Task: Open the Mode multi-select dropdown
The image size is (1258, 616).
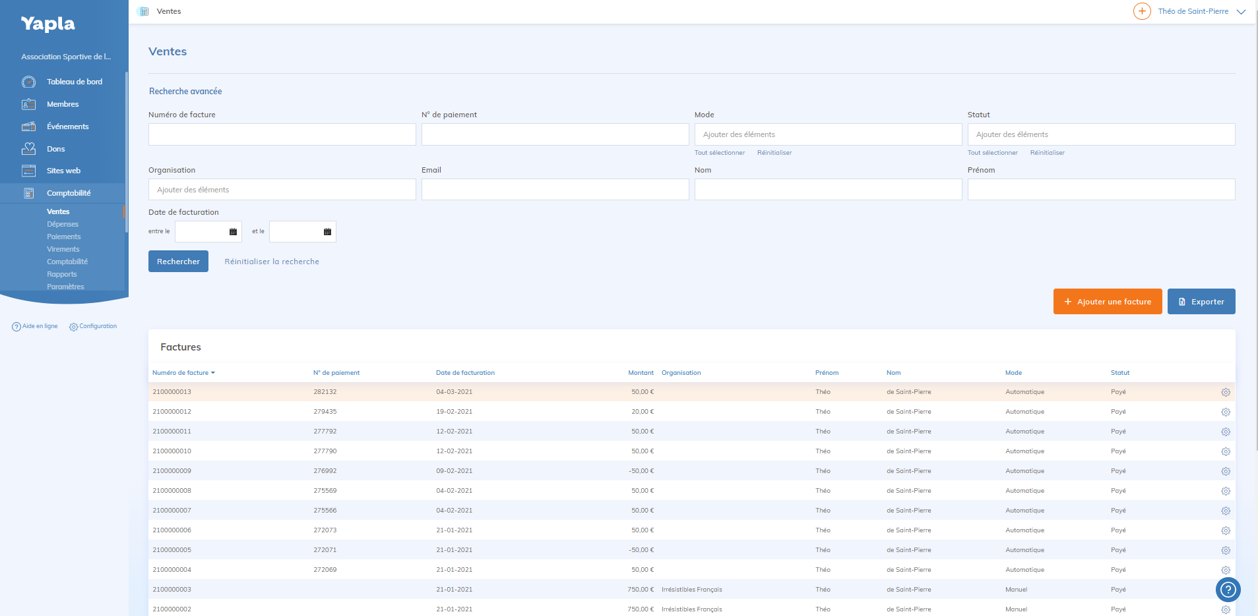Action: coord(827,134)
